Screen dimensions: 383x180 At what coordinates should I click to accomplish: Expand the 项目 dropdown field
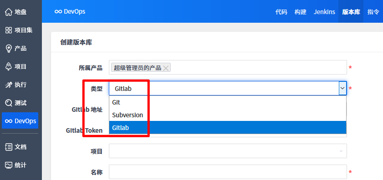(228, 151)
